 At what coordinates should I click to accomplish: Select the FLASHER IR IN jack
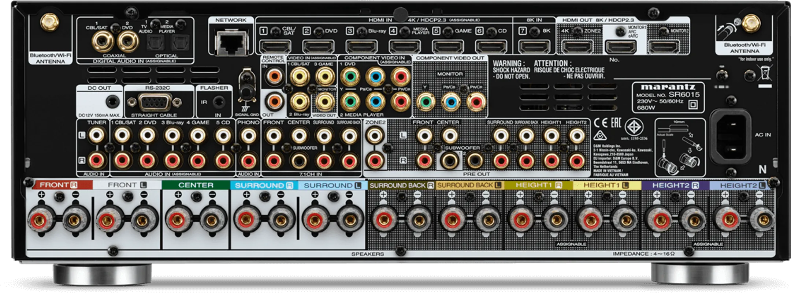[219, 101]
